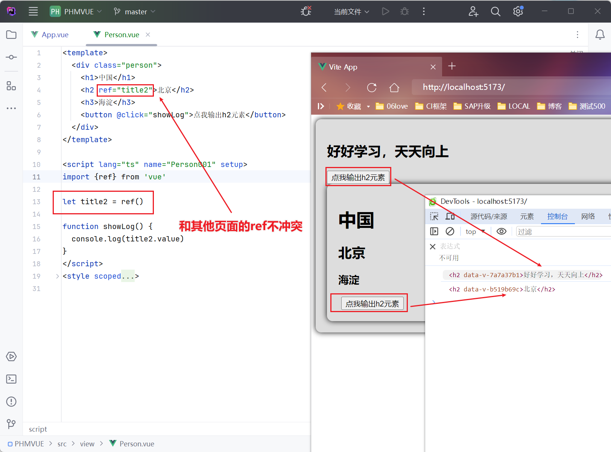611x452 pixels.
Task: Open the Structure tool window icon
Action: click(11, 86)
